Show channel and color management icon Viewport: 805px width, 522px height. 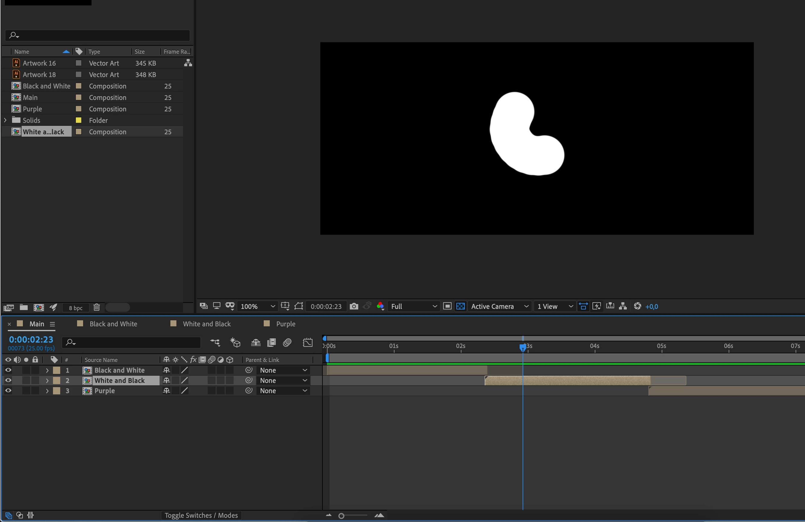[380, 306]
